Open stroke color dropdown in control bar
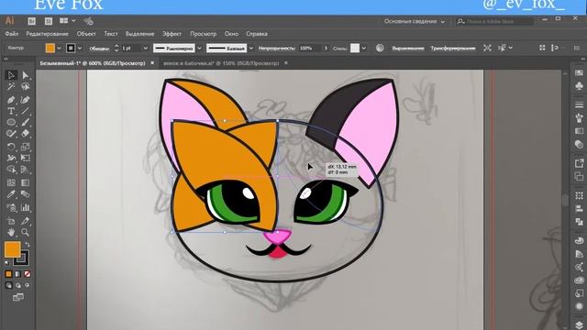 tap(80, 49)
